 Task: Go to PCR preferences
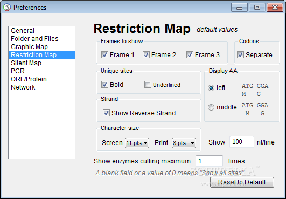(41, 71)
